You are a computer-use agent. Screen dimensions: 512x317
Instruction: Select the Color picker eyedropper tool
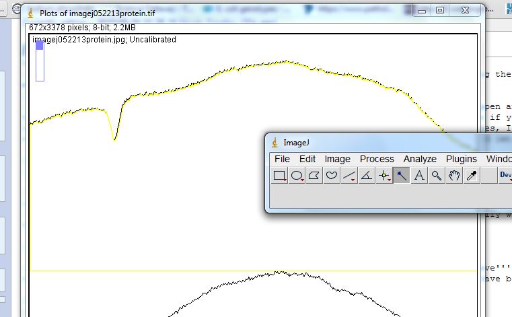point(472,176)
